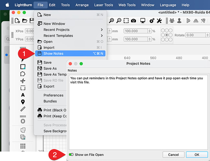
Task: Expand the Recent Templates submenu
Action: click(x=70, y=36)
